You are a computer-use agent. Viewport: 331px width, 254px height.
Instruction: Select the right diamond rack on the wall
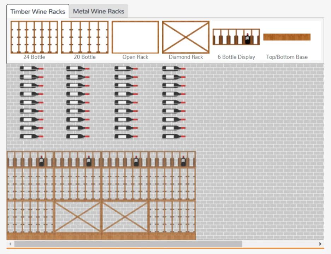tap(125, 217)
